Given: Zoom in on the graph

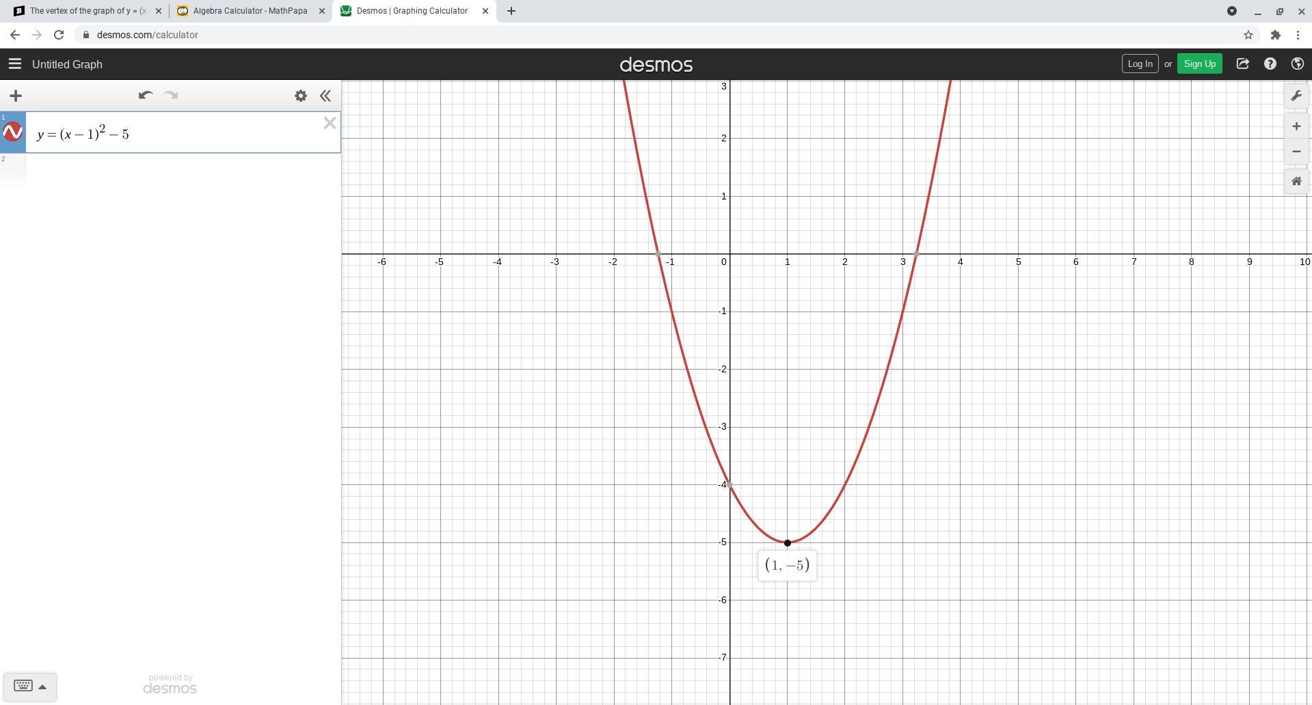Looking at the screenshot, I should pos(1296,126).
